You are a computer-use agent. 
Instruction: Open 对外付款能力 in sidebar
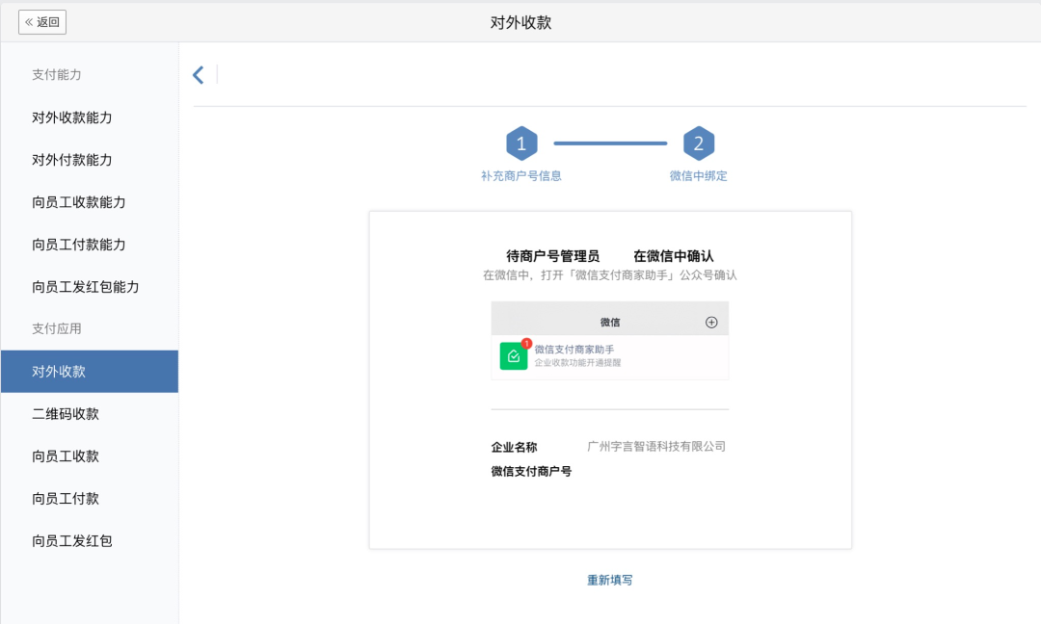point(72,160)
